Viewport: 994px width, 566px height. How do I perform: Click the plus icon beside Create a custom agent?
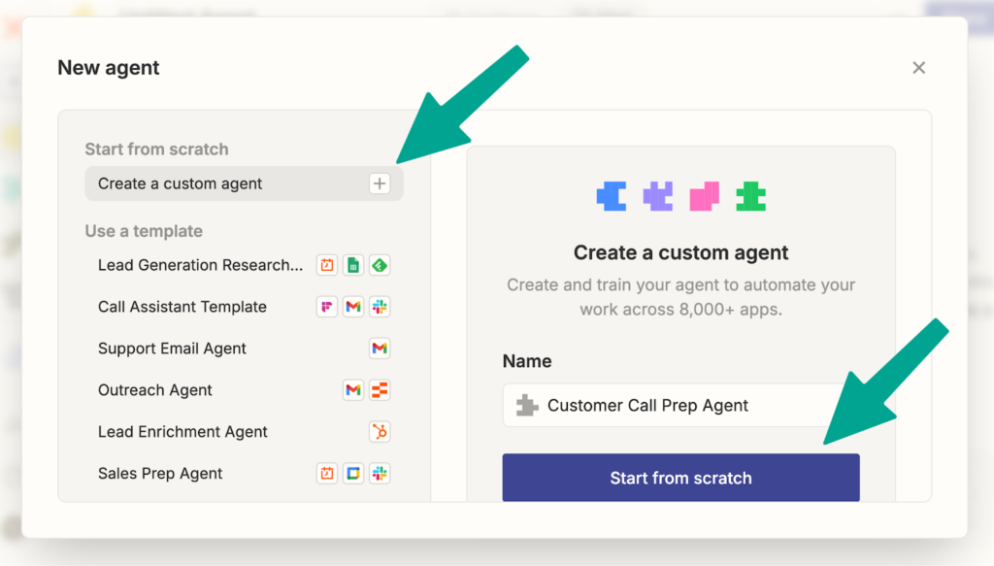[x=380, y=183]
